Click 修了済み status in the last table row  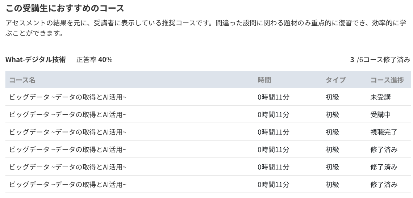[384, 185]
